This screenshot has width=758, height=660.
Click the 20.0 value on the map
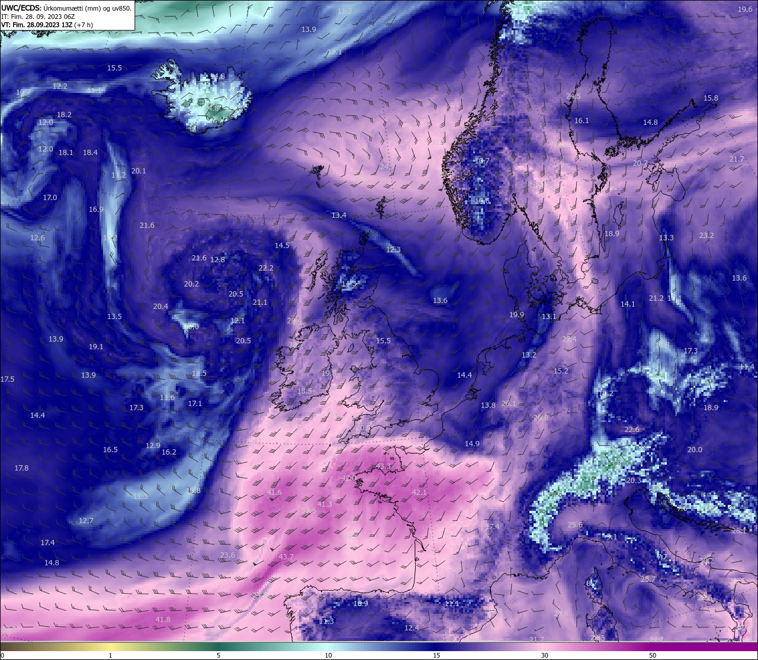pyautogui.click(x=695, y=450)
